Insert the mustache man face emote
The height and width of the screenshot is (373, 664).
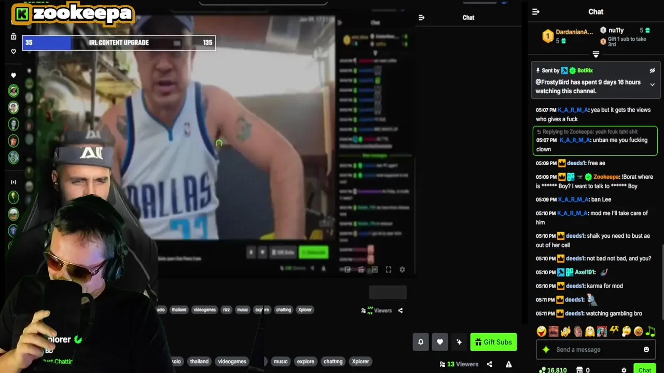click(x=554, y=331)
